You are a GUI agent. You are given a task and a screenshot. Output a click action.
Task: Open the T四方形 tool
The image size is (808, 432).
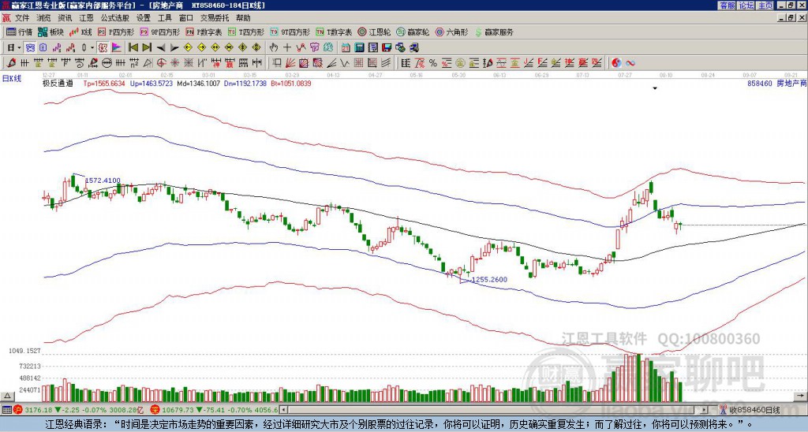point(246,32)
